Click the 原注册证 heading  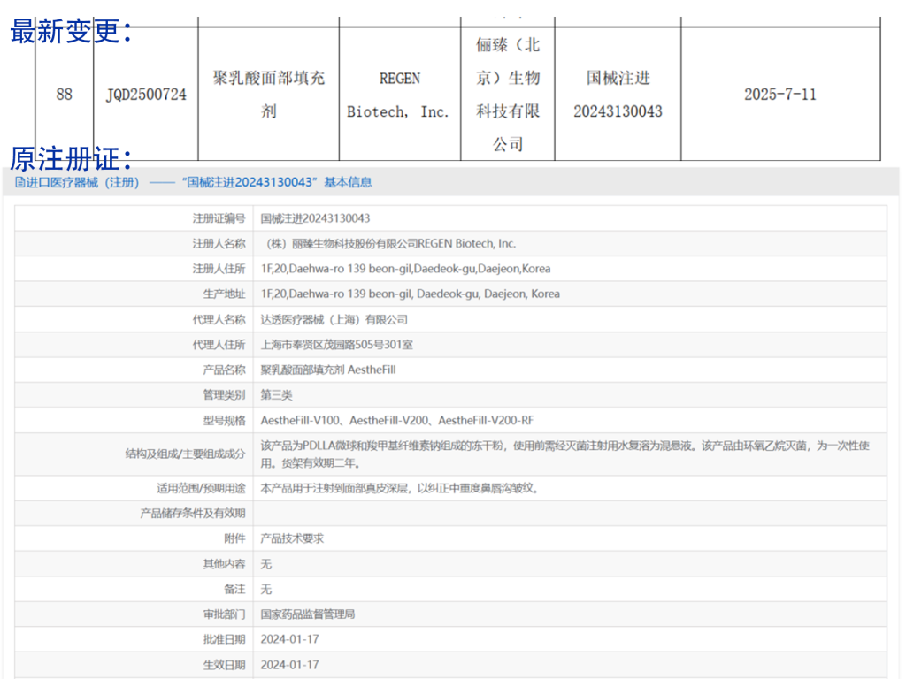coord(71,159)
